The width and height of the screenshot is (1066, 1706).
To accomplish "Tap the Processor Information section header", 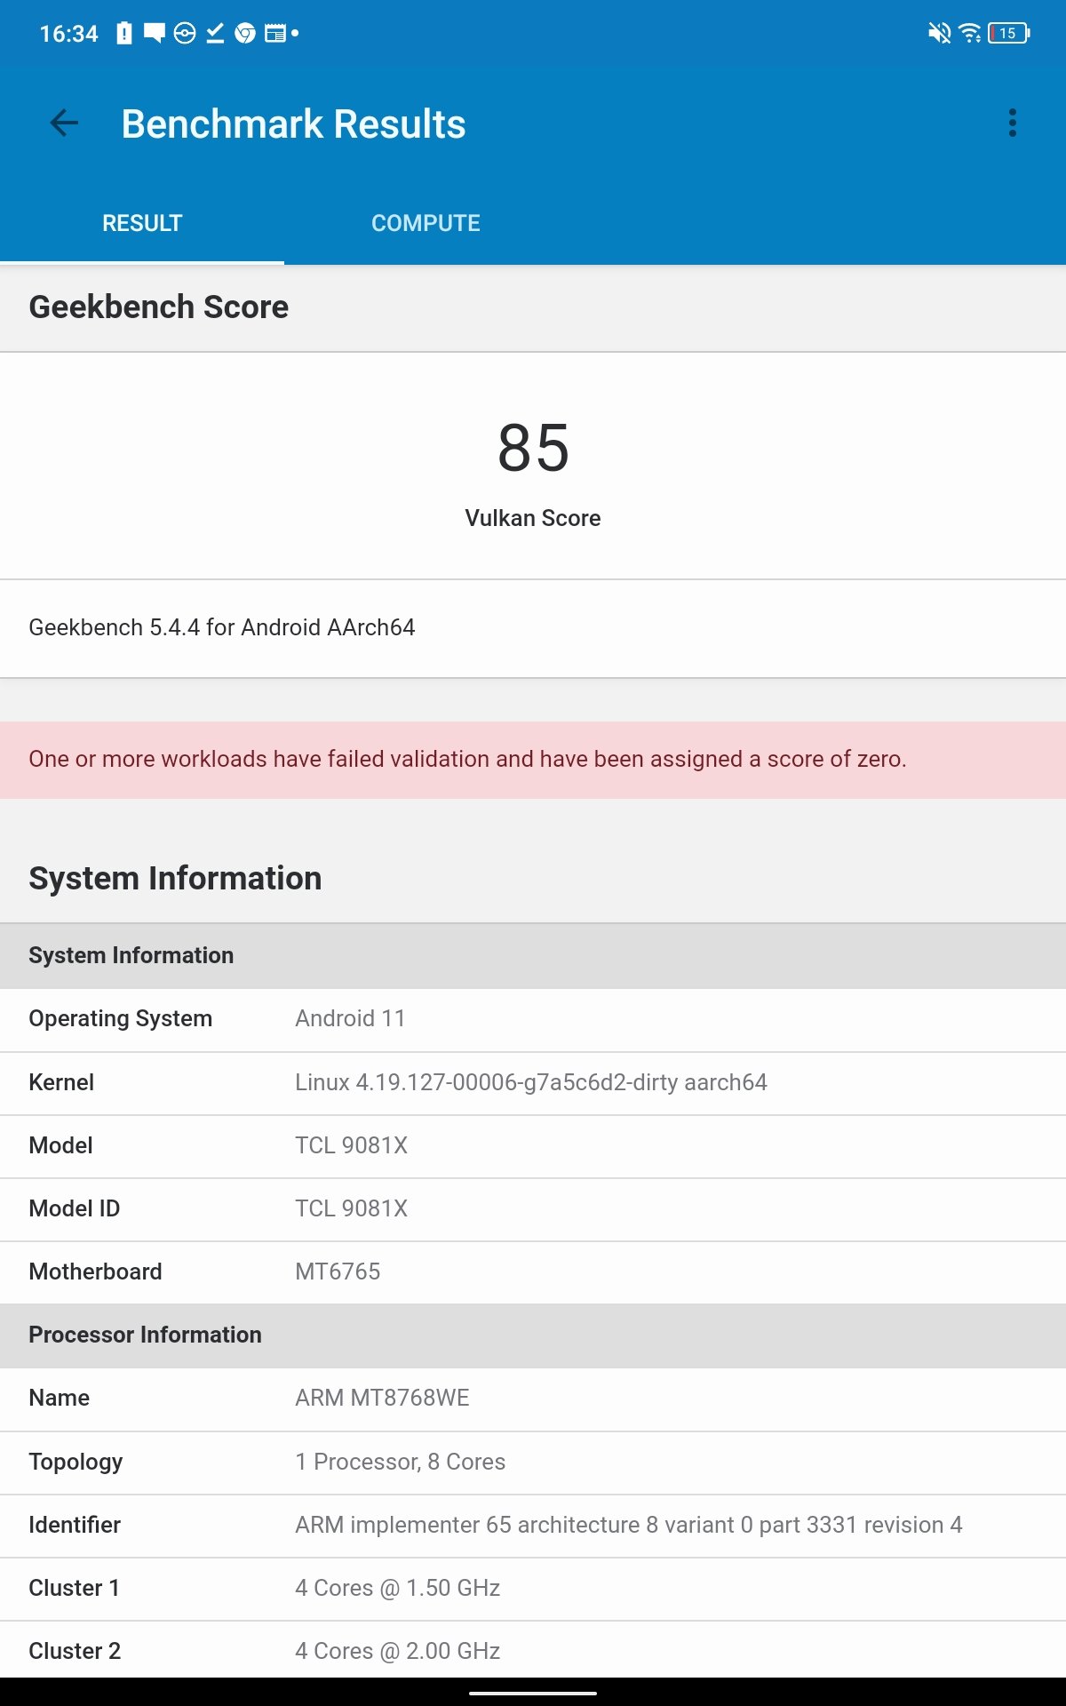I will pos(533,1335).
